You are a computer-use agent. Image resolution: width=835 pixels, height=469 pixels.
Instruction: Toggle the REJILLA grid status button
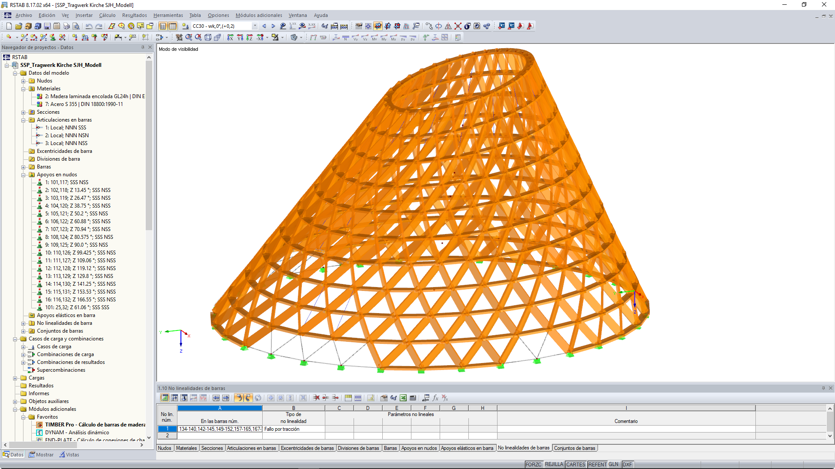pyautogui.click(x=554, y=464)
